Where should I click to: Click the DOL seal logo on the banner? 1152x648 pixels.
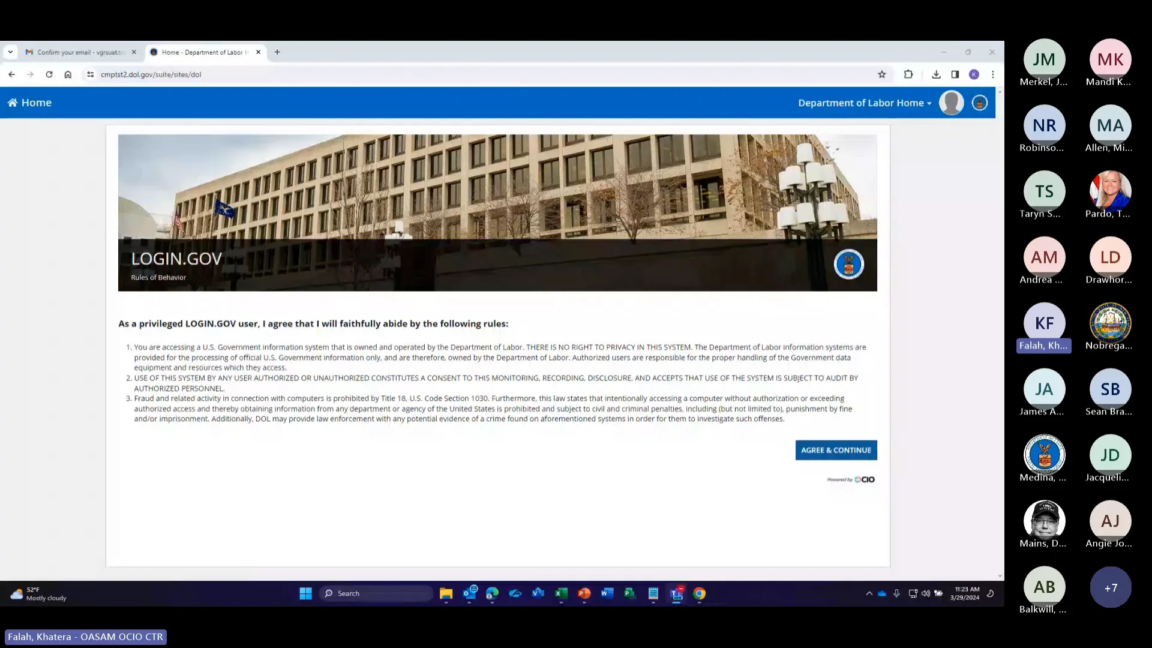848,264
